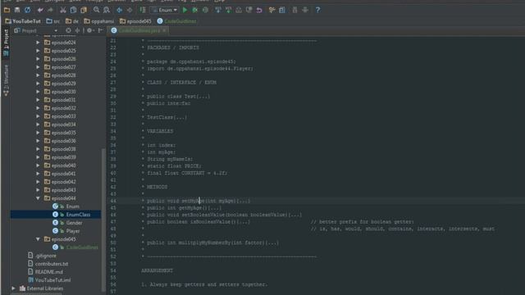
Task: Click the ARRANGEMENT line in the editor
Action: pyautogui.click(x=157, y=270)
